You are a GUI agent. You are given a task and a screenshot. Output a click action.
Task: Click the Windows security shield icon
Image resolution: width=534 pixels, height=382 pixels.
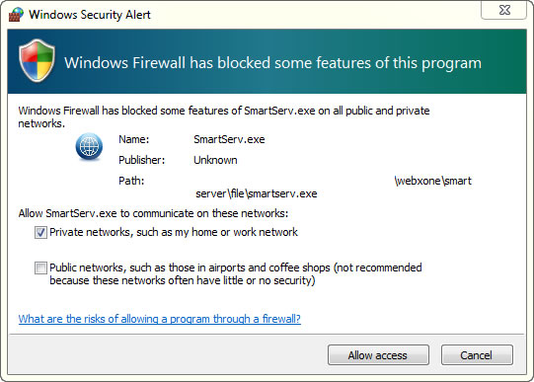coord(37,60)
